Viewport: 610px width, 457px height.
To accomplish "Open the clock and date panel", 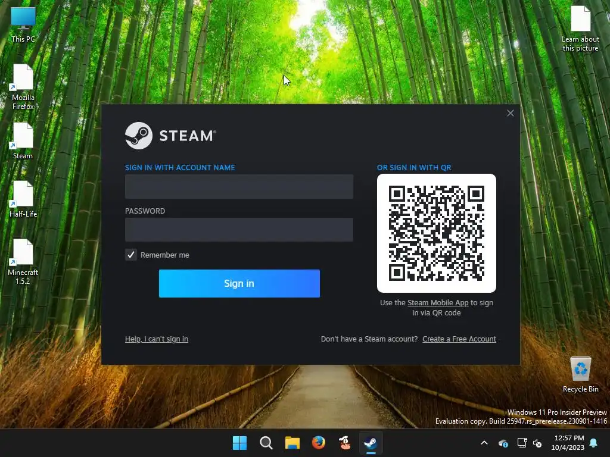I will (568, 443).
